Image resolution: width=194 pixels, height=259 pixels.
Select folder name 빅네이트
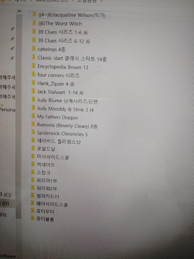46,165
